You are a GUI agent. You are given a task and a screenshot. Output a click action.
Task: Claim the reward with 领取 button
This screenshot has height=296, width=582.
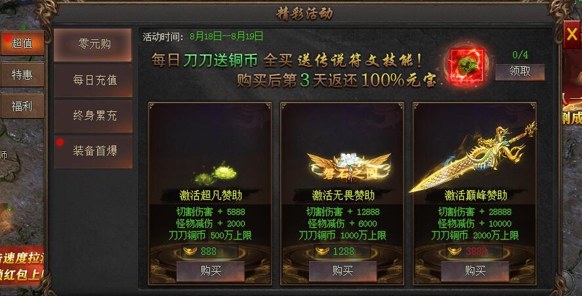click(x=520, y=72)
